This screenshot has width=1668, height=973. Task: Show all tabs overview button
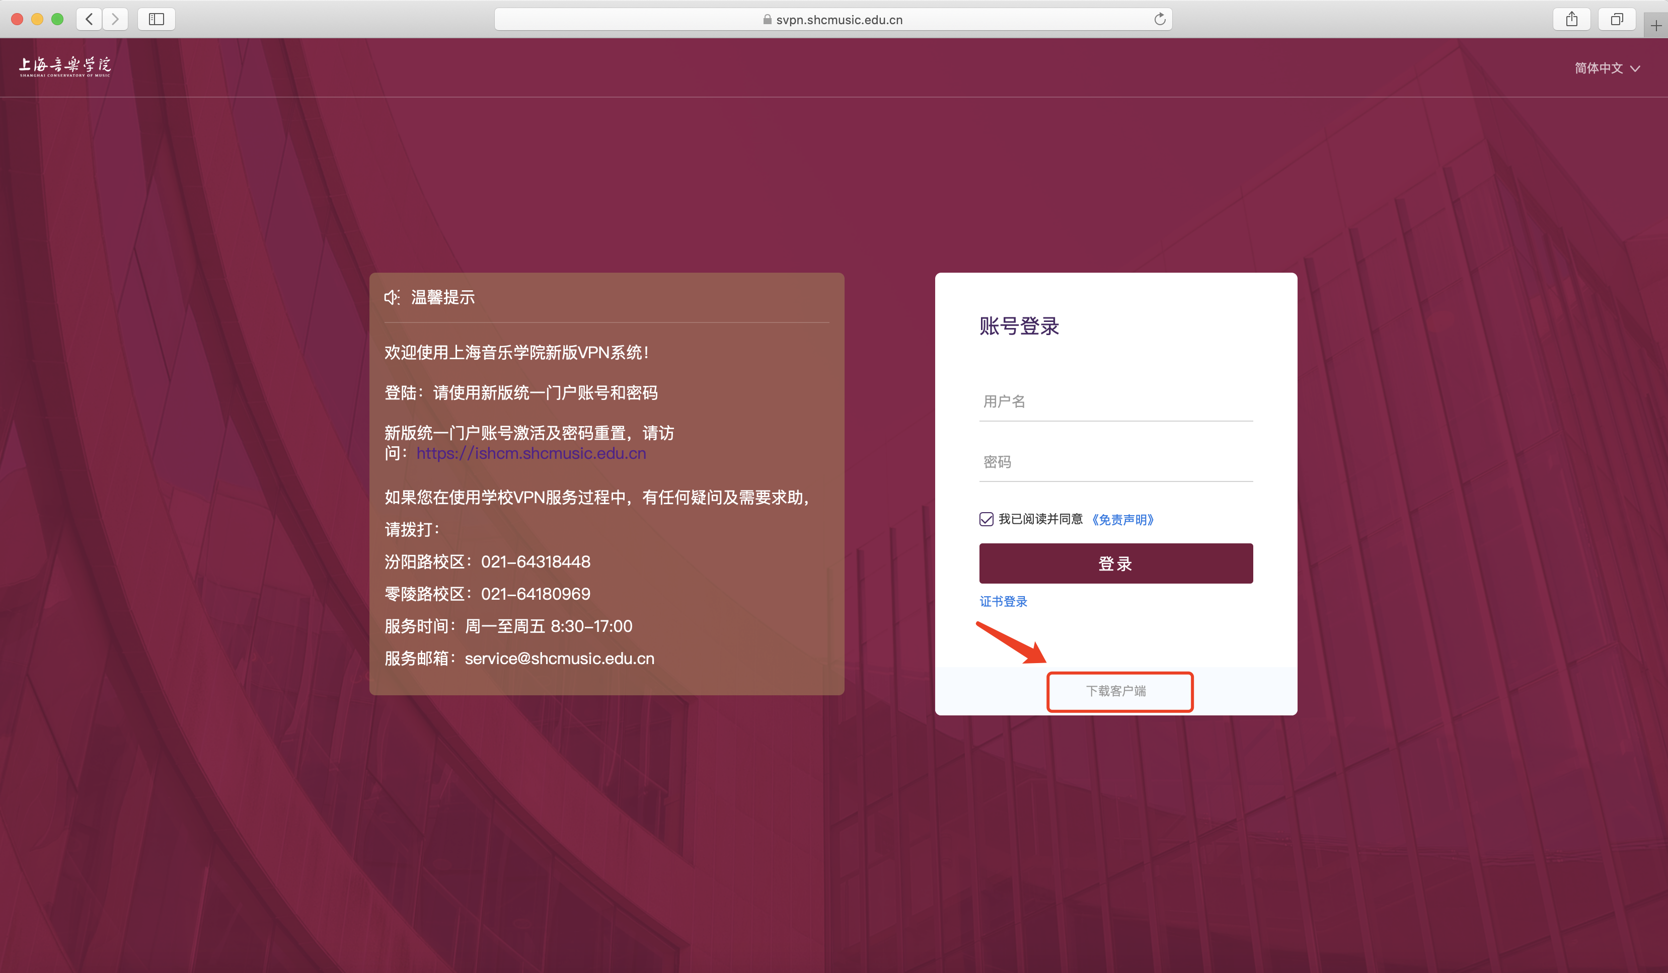click(1617, 19)
